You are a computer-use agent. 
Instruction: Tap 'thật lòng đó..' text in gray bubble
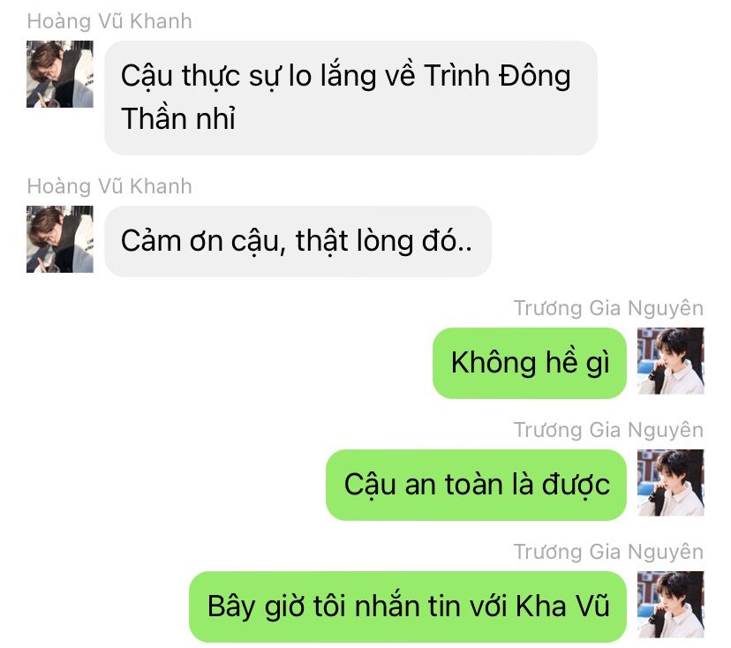tap(384, 242)
